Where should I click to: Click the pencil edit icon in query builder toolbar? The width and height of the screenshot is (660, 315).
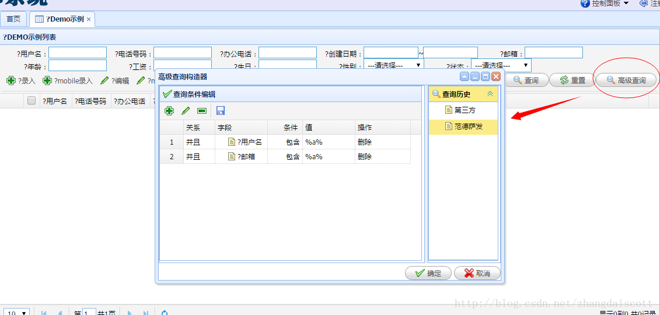tap(186, 111)
